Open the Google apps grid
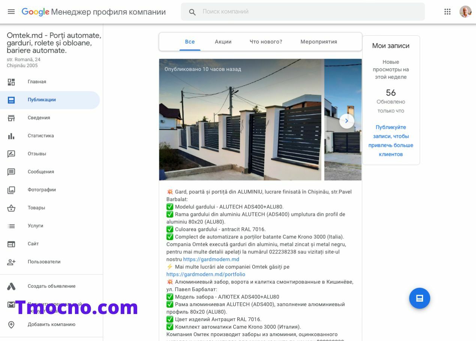The image size is (476, 341). [x=447, y=12]
